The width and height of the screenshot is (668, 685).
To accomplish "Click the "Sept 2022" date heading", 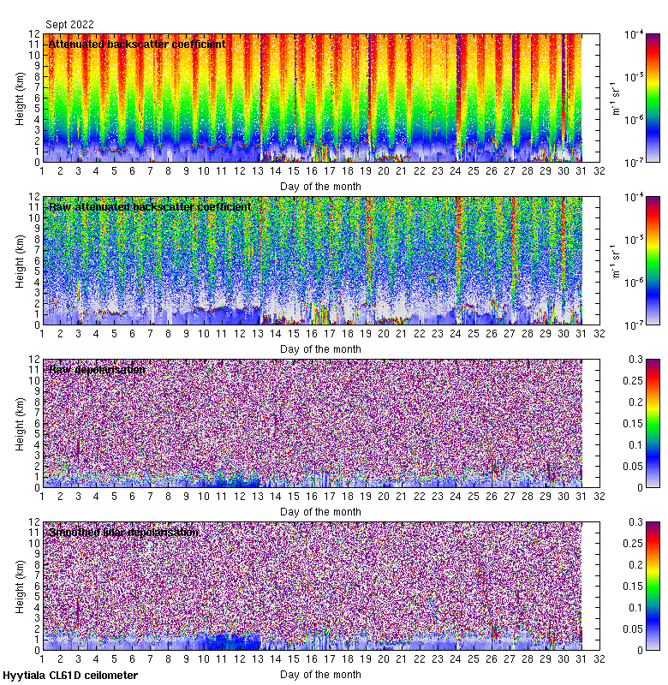I will (69, 25).
